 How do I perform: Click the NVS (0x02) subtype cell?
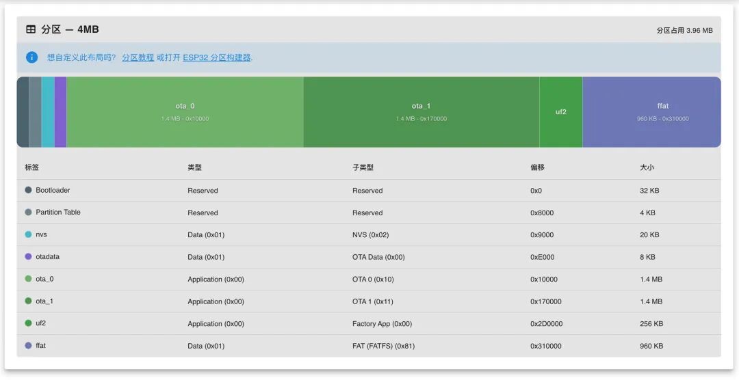pyautogui.click(x=370, y=235)
